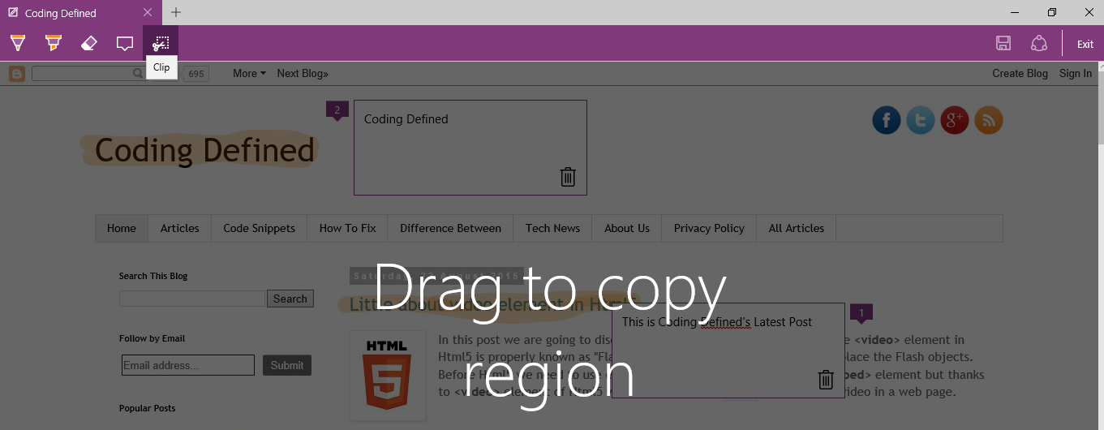Click the Search This Blog field
1104x430 pixels.
coord(192,299)
